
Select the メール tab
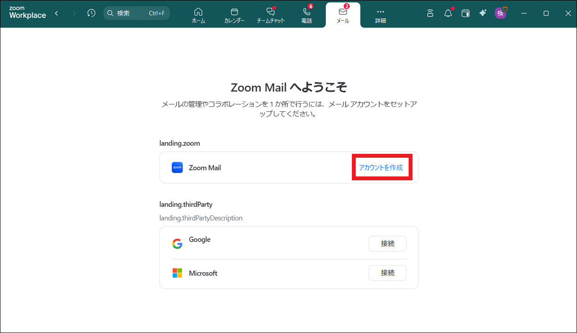coord(343,15)
